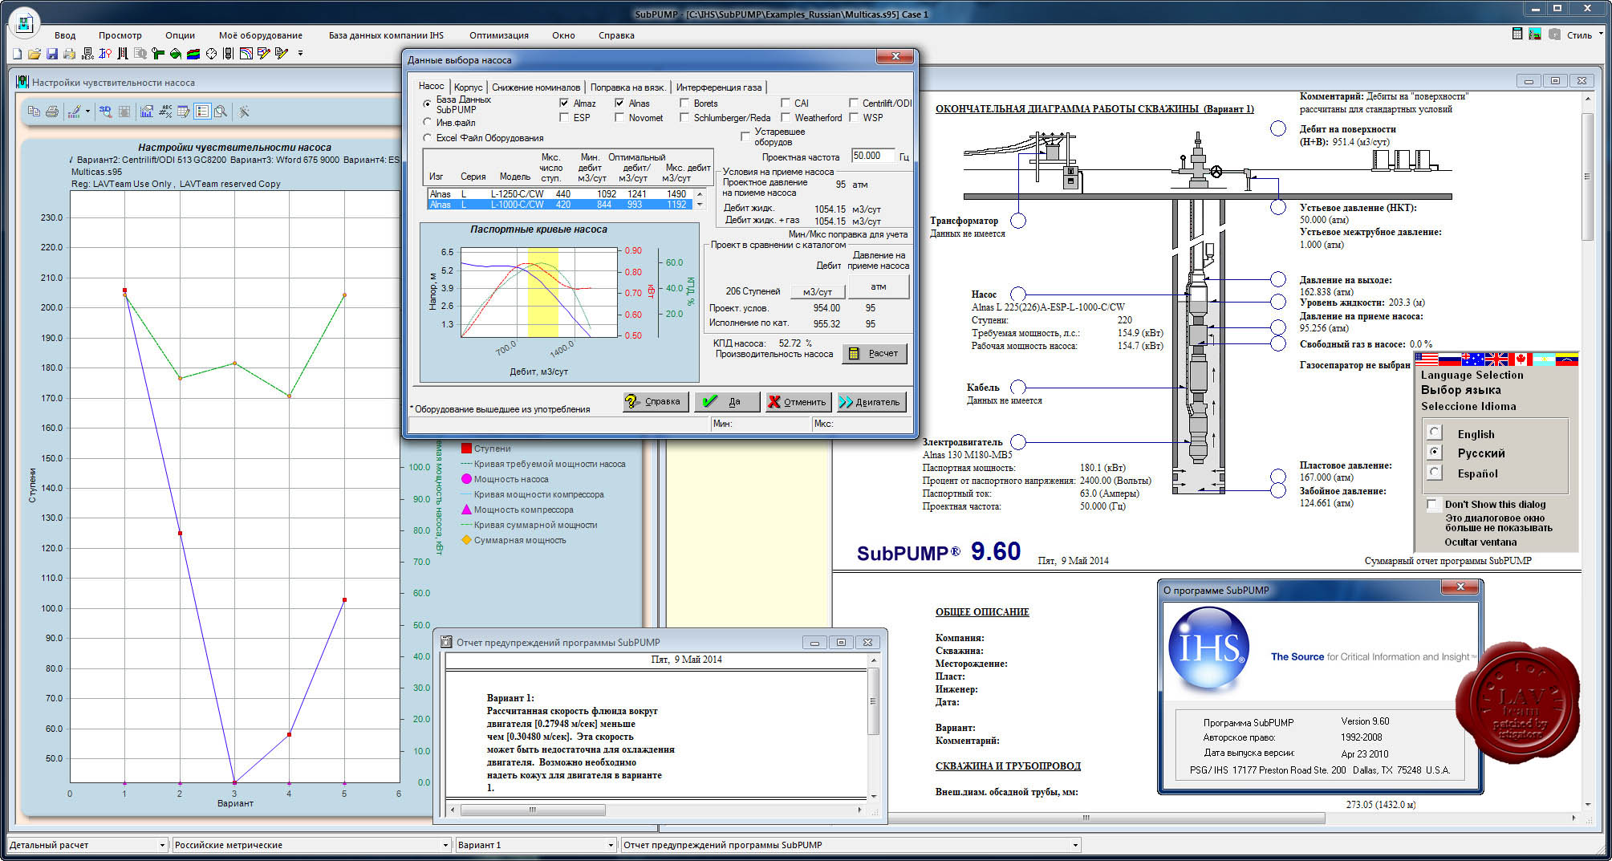Click the ABC point labels icon

[x=165, y=112]
